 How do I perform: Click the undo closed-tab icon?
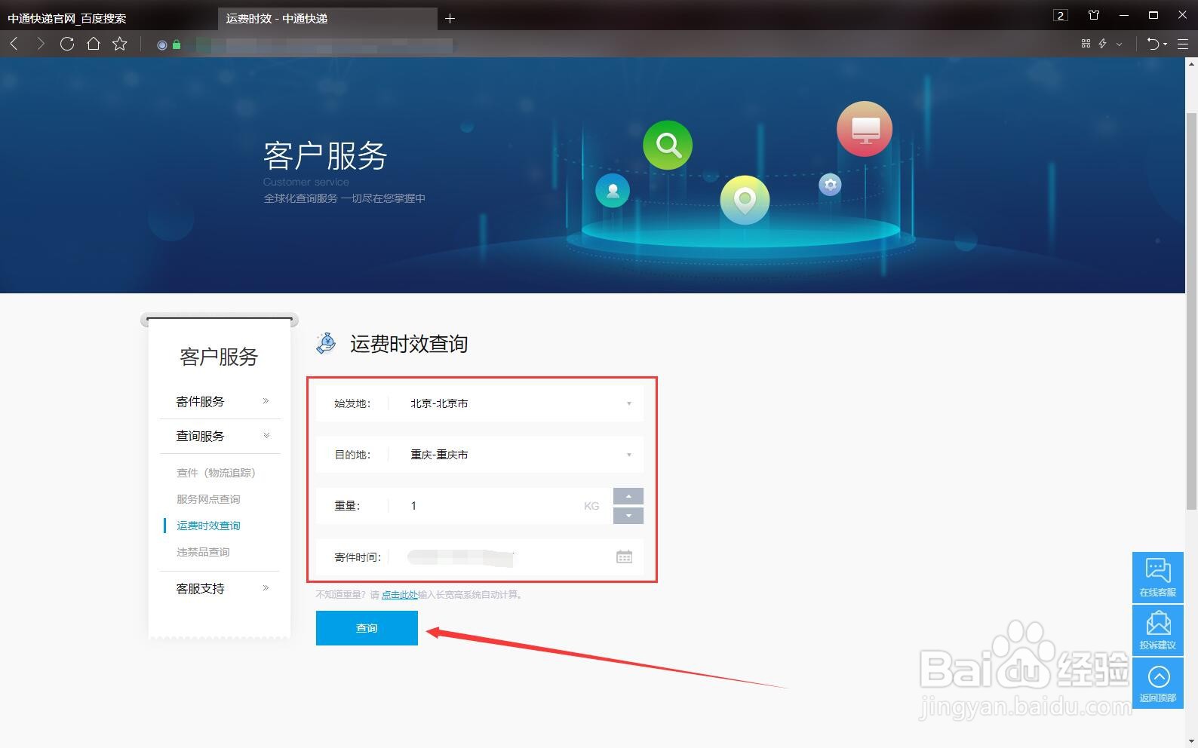[x=1153, y=44]
